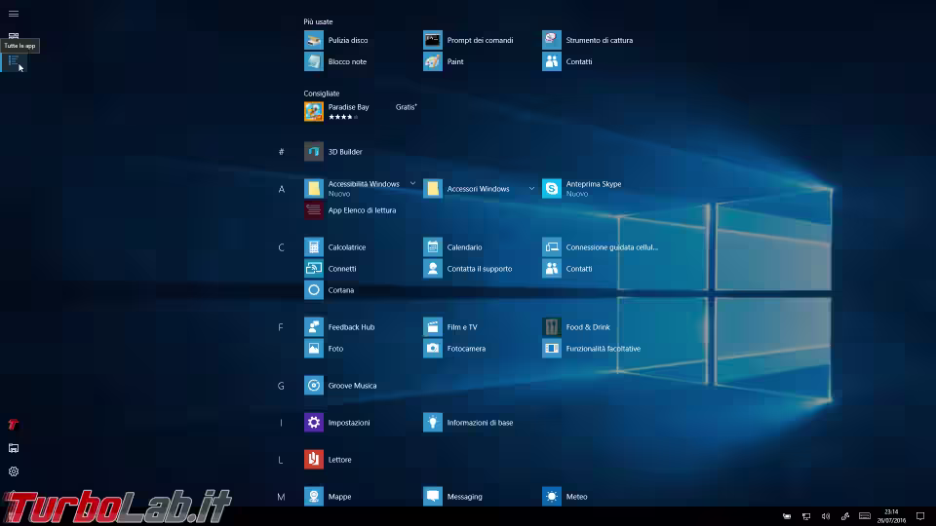The height and width of the screenshot is (526, 936).
Task: Open Pulizia disco app
Action: click(336, 40)
